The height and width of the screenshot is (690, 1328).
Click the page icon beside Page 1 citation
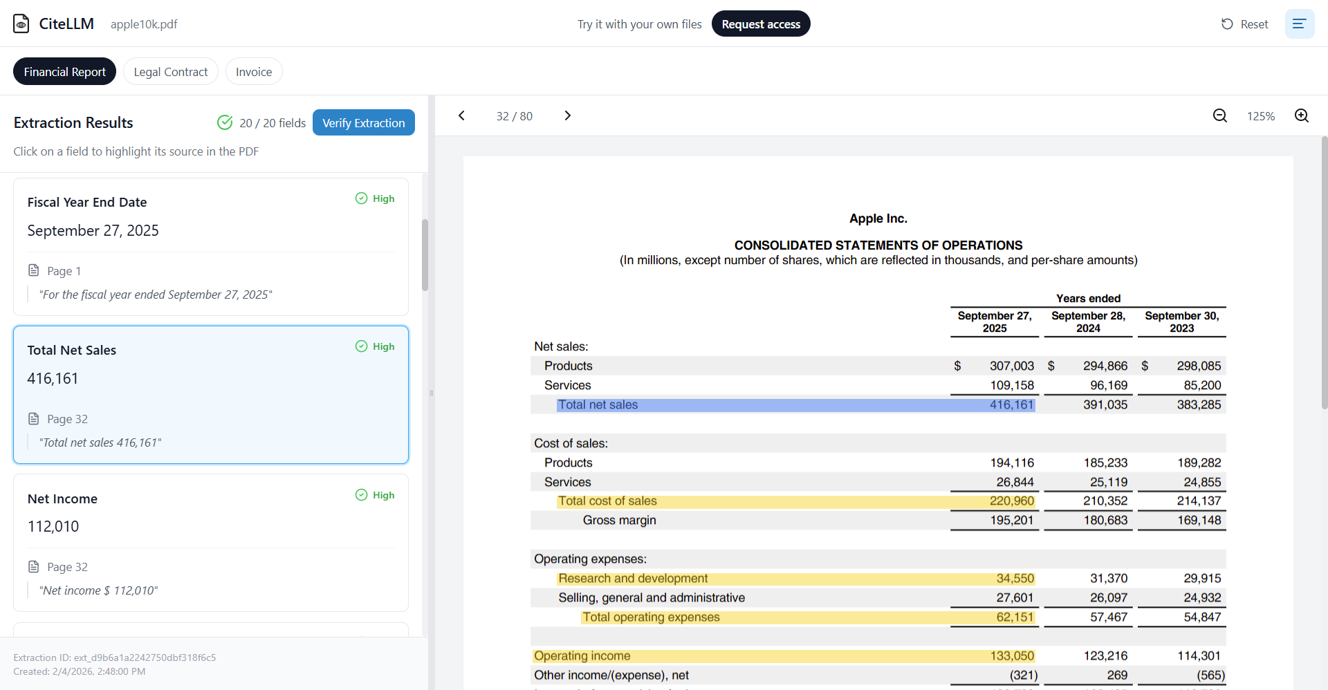pyautogui.click(x=33, y=270)
